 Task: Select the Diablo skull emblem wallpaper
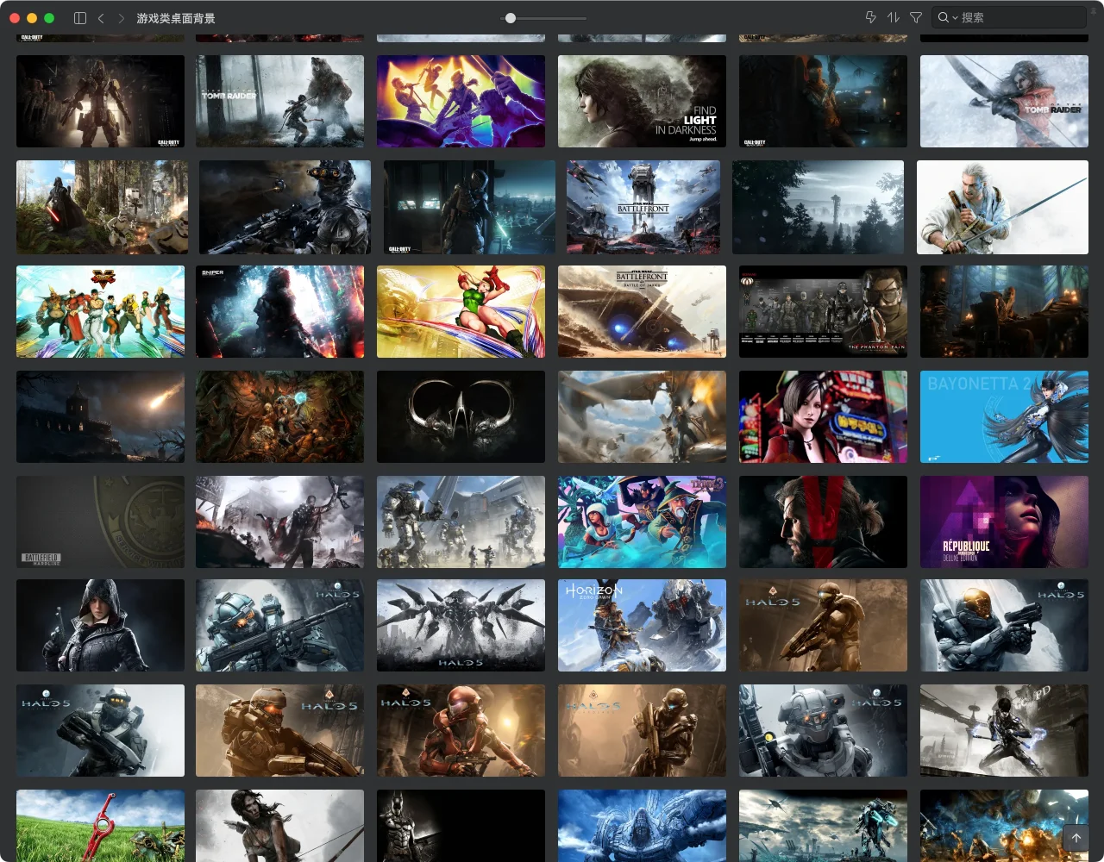pyautogui.click(x=461, y=417)
